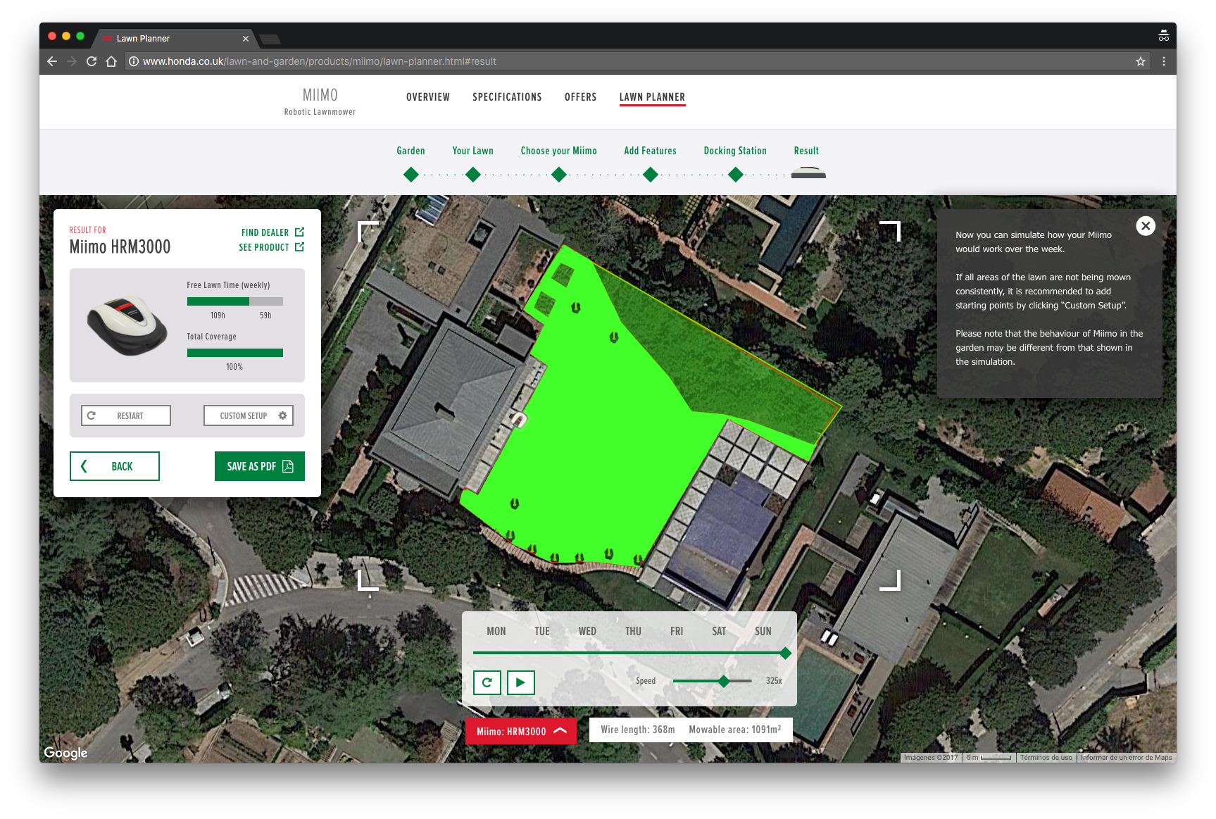Restart the lawn planner
The height and width of the screenshot is (819, 1216).
click(126, 415)
